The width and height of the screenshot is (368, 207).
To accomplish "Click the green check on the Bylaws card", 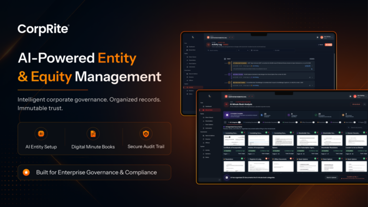I will tap(291, 133).
